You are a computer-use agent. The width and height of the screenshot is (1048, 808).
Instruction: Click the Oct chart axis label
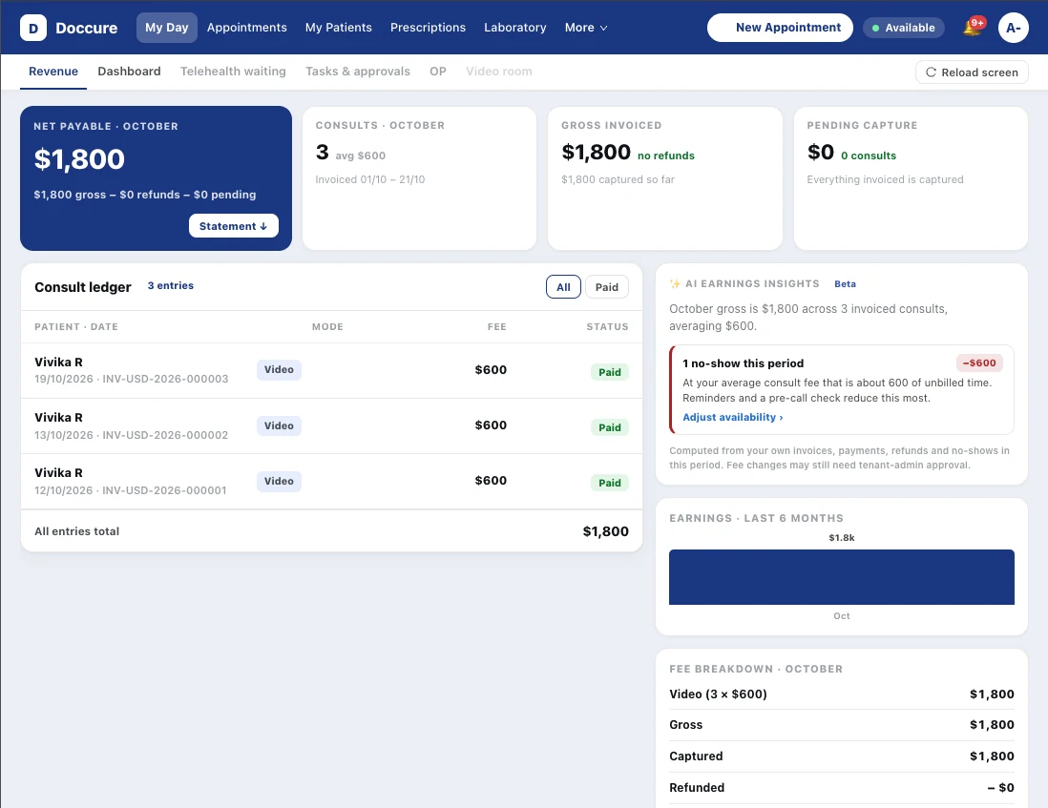(842, 615)
